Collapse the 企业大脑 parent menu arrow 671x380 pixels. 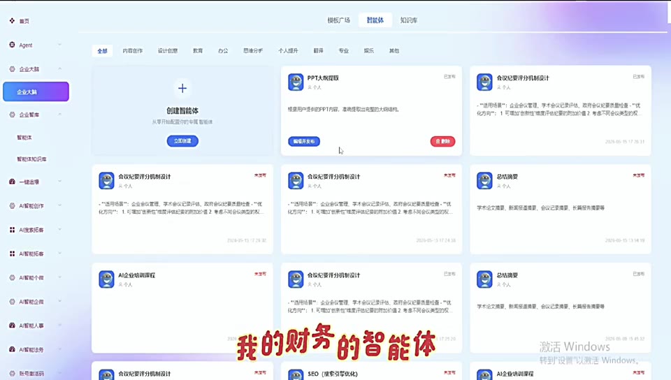pyautogui.click(x=59, y=69)
